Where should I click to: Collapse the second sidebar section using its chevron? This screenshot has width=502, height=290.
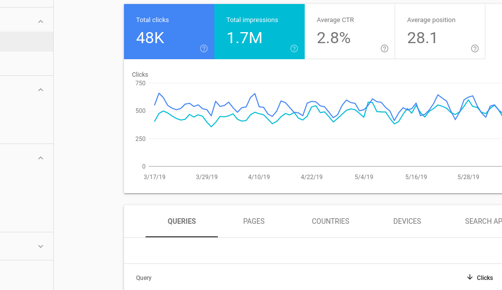(x=41, y=90)
